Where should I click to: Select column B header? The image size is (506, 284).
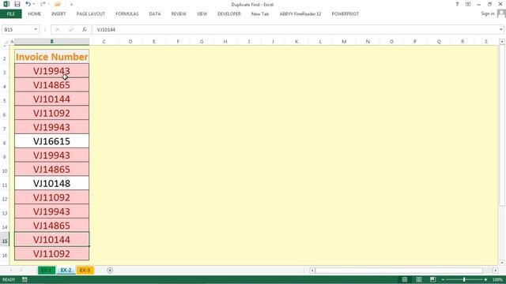(51, 42)
